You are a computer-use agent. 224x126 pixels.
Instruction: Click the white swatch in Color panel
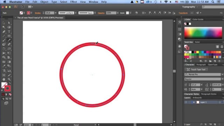(x=190, y=24)
